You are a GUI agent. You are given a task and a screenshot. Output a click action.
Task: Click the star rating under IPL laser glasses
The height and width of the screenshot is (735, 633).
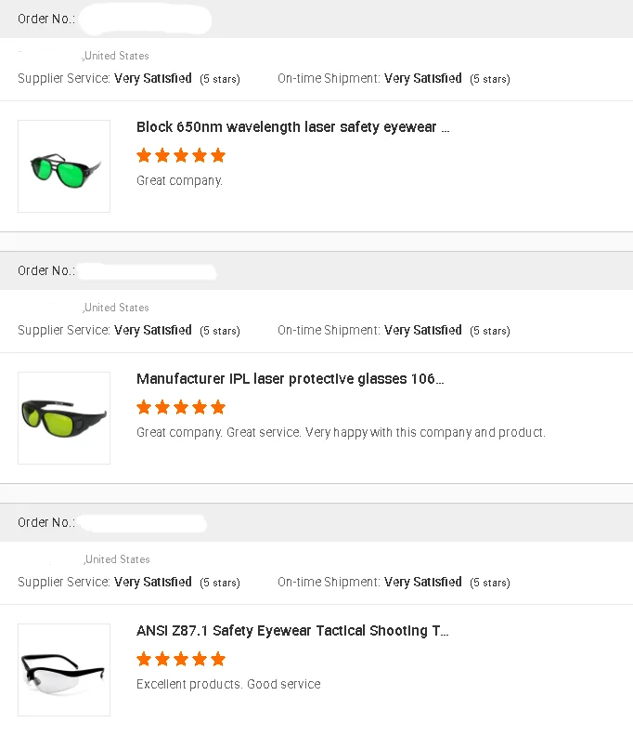pos(181,407)
